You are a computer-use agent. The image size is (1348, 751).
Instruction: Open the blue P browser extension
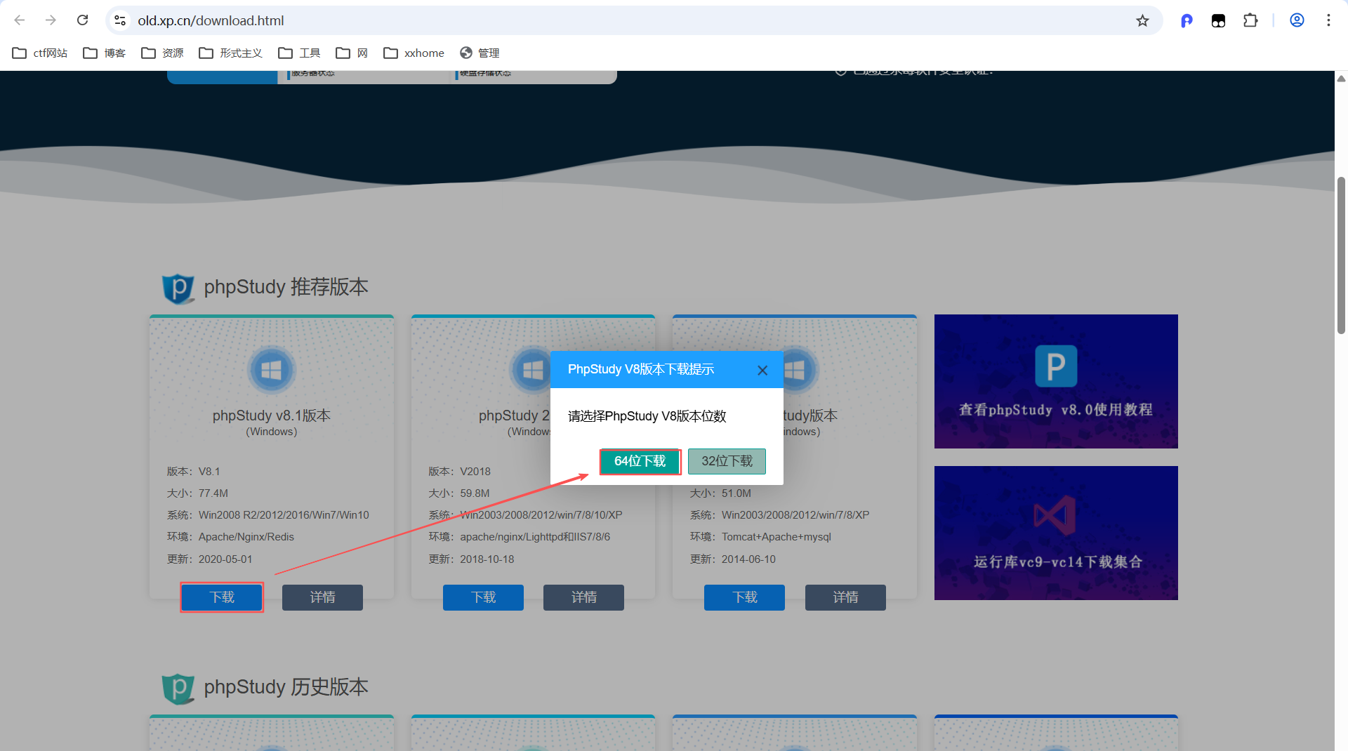(x=1187, y=20)
